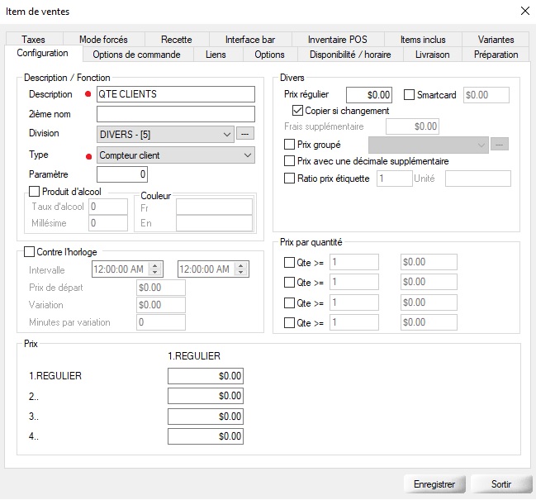The width and height of the screenshot is (536, 500).
Task: Increase the first Intervalle time spinner
Action: click(154, 265)
